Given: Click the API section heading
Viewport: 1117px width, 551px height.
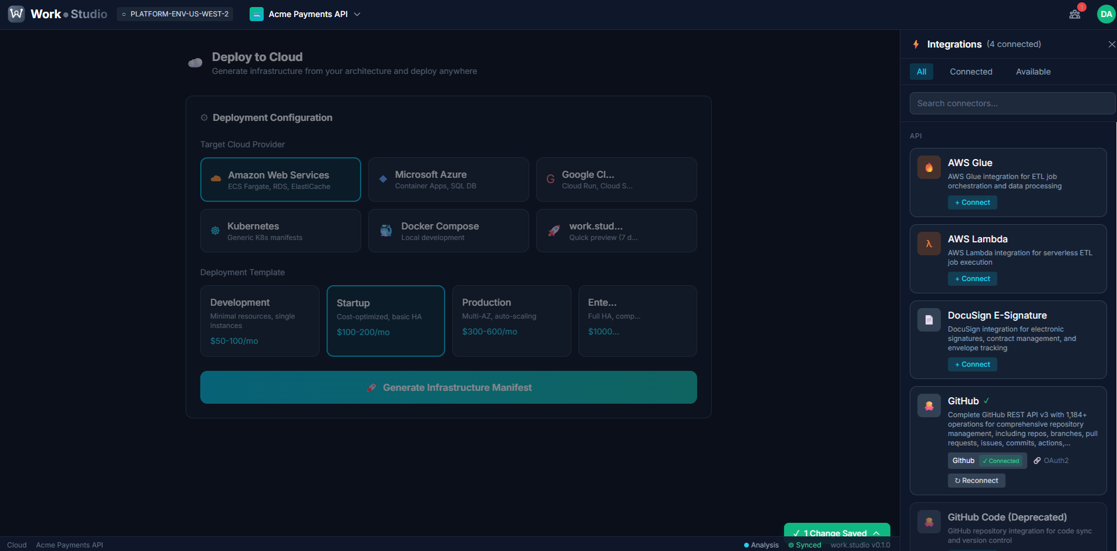Looking at the screenshot, I should coord(916,136).
